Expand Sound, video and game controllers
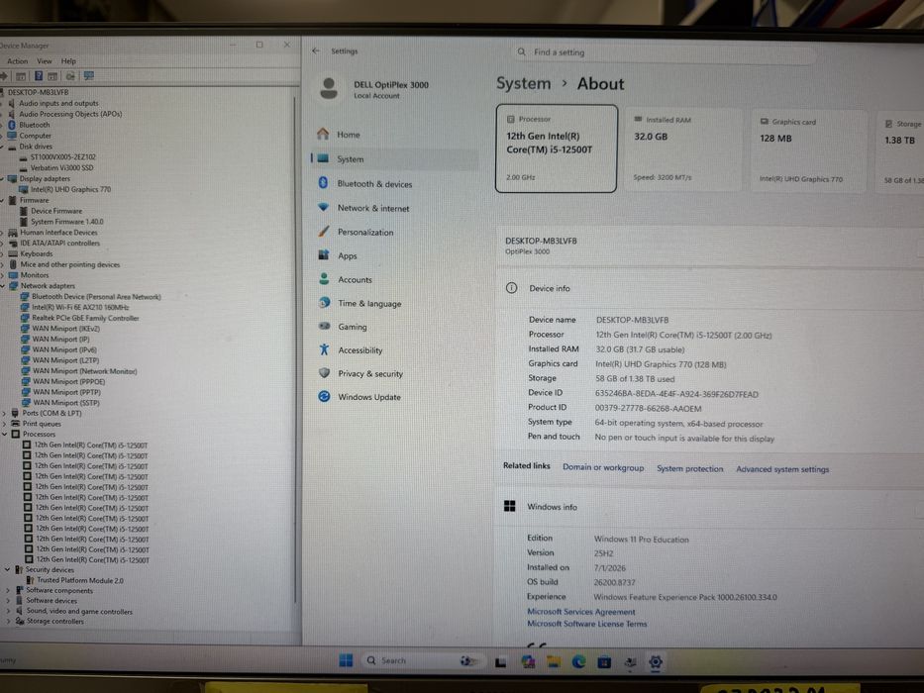Screen dimensions: 924x693 pos(9,612)
